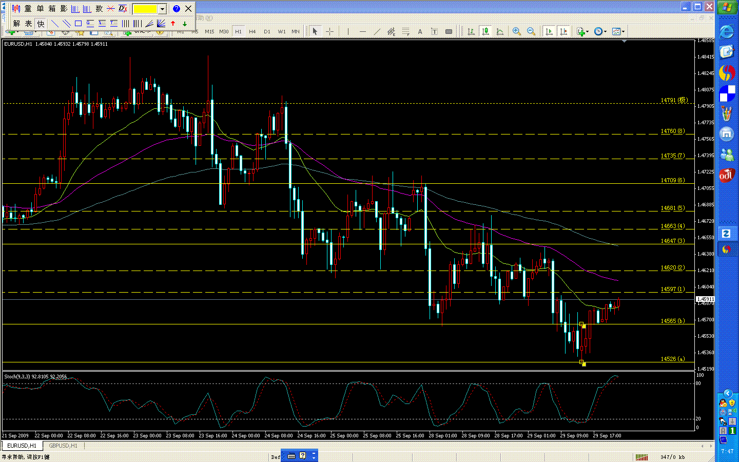Switch chart to bar chart mode
Screen dimensions: 739x462
tap(471, 32)
